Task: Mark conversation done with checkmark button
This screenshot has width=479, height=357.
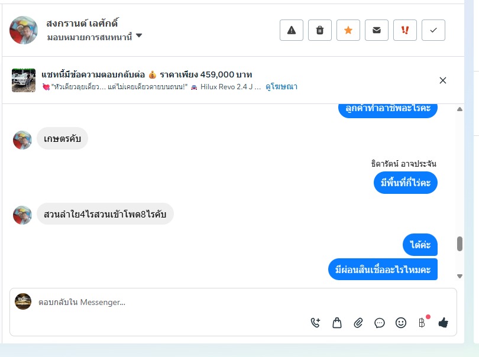Action: [x=433, y=30]
